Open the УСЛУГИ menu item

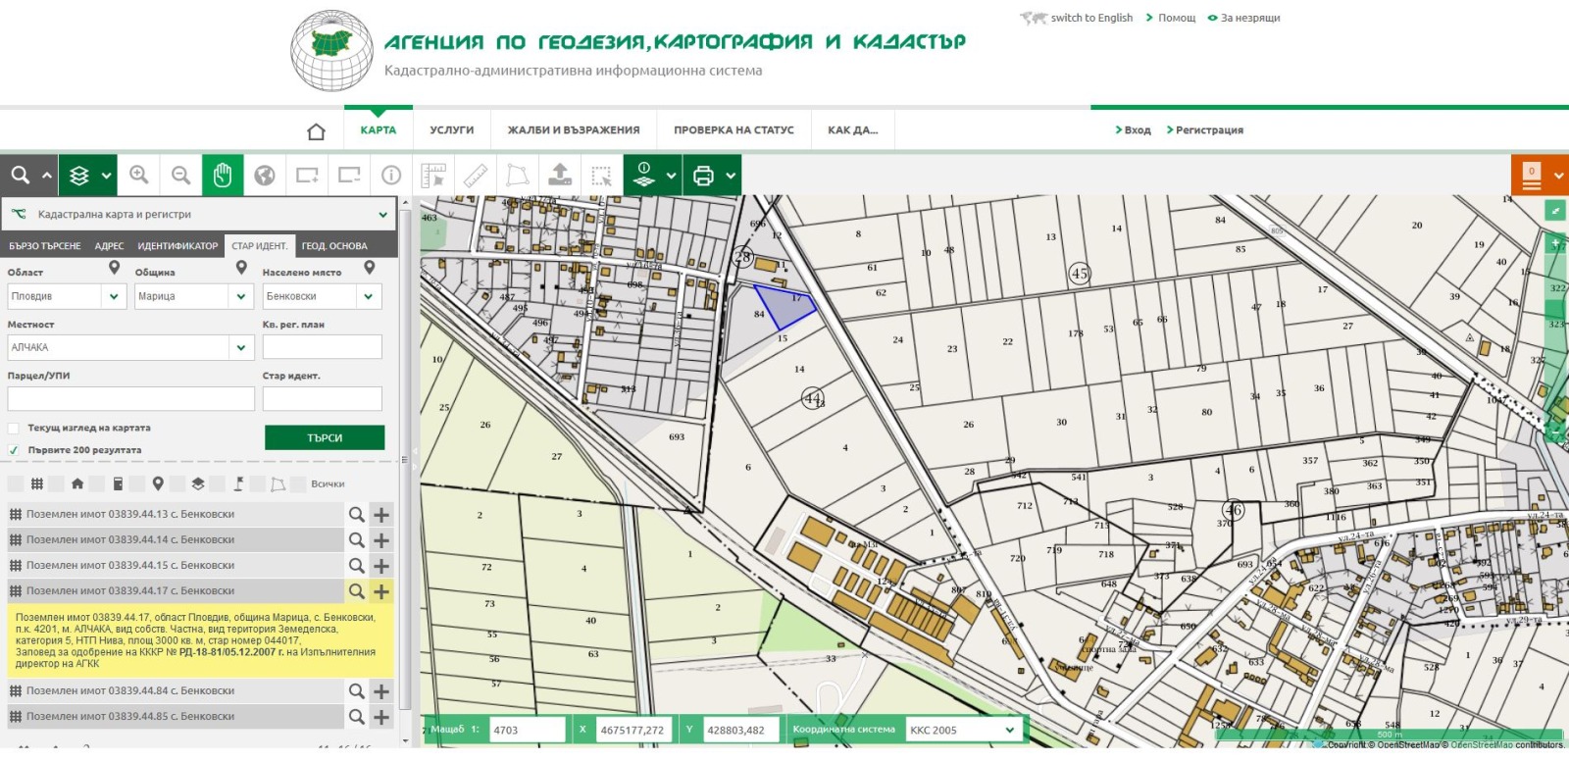coord(451,130)
